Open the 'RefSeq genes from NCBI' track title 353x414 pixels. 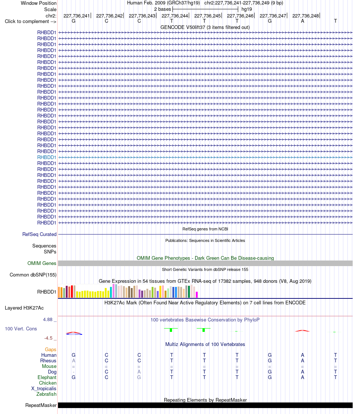tap(205, 229)
